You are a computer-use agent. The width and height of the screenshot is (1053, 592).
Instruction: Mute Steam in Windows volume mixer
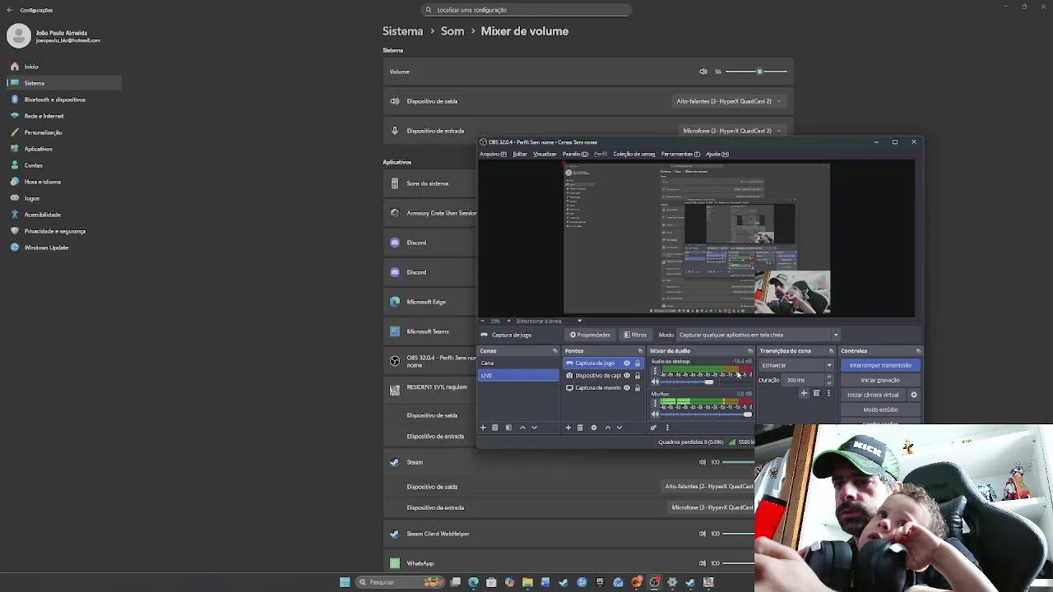point(703,462)
